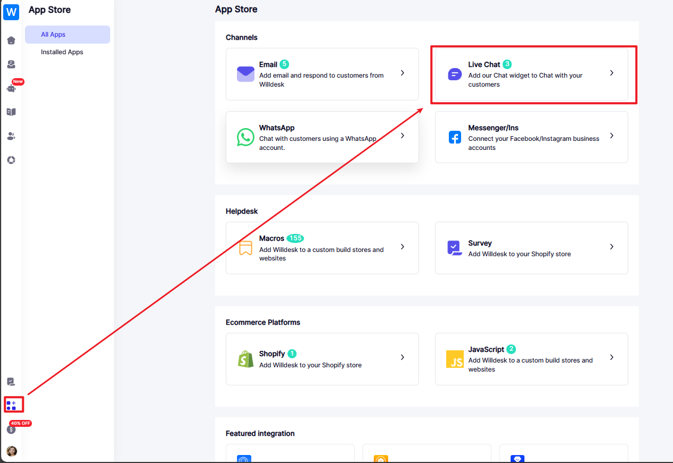Click the "App Store" title in the side panel
This screenshot has width=673, height=463.
pyautogui.click(x=50, y=10)
